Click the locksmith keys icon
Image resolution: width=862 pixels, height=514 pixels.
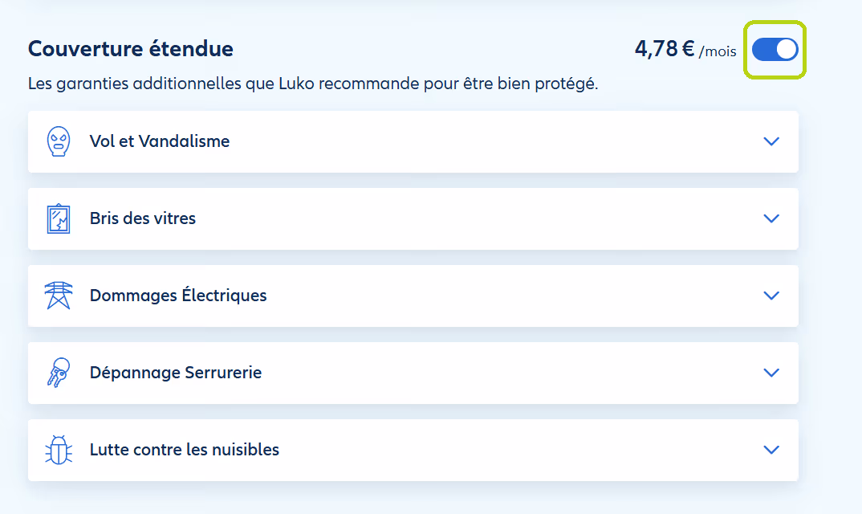[x=59, y=373]
